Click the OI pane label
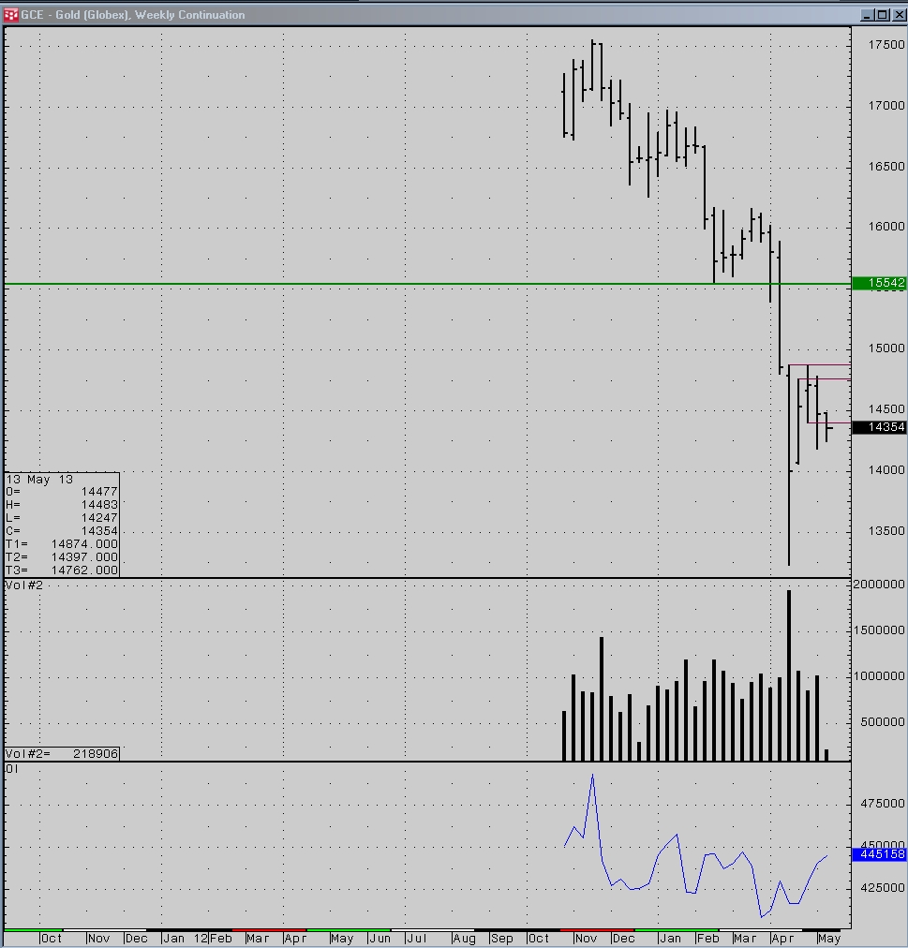 [x=12, y=769]
